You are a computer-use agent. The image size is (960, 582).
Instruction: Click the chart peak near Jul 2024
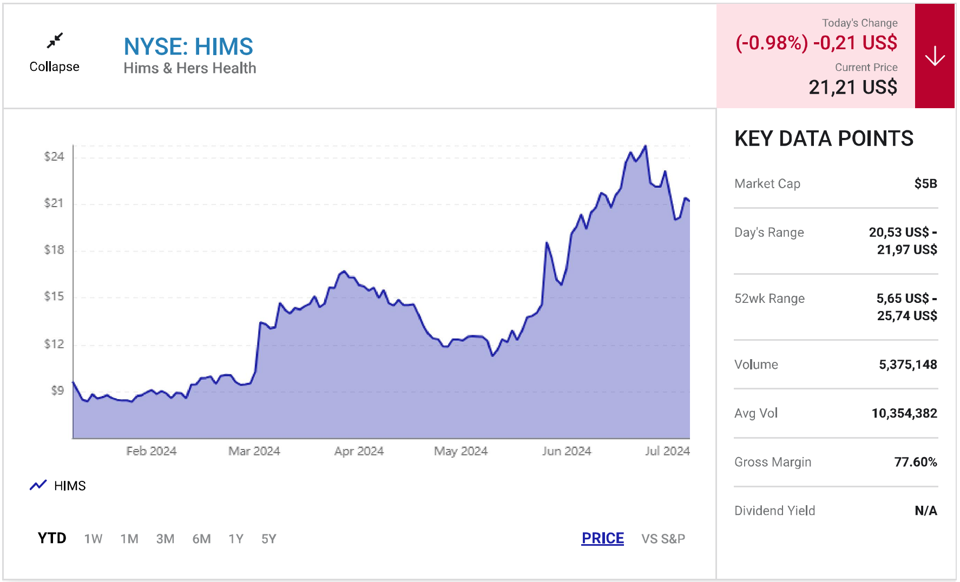click(645, 146)
